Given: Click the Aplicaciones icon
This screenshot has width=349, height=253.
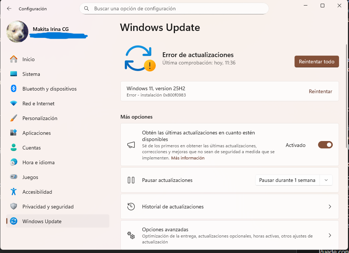Looking at the screenshot, I should 14,133.
